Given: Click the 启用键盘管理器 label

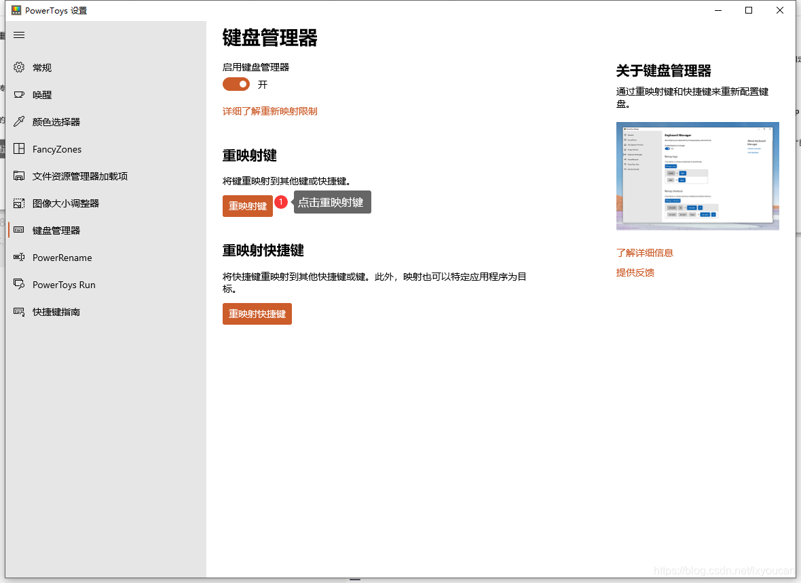Looking at the screenshot, I should click(256, 67).
